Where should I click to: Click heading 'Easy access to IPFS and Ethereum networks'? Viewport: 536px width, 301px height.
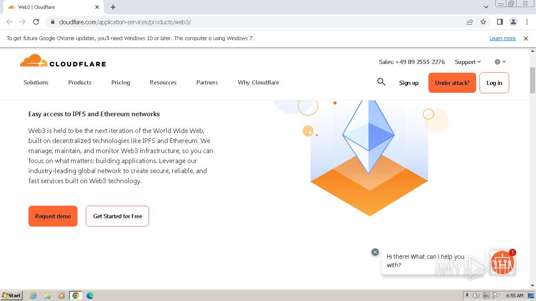94,114
